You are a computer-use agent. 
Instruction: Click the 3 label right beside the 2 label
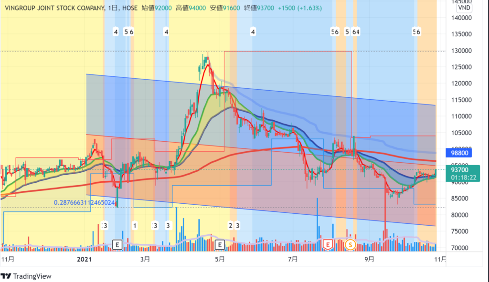[237, 225]
